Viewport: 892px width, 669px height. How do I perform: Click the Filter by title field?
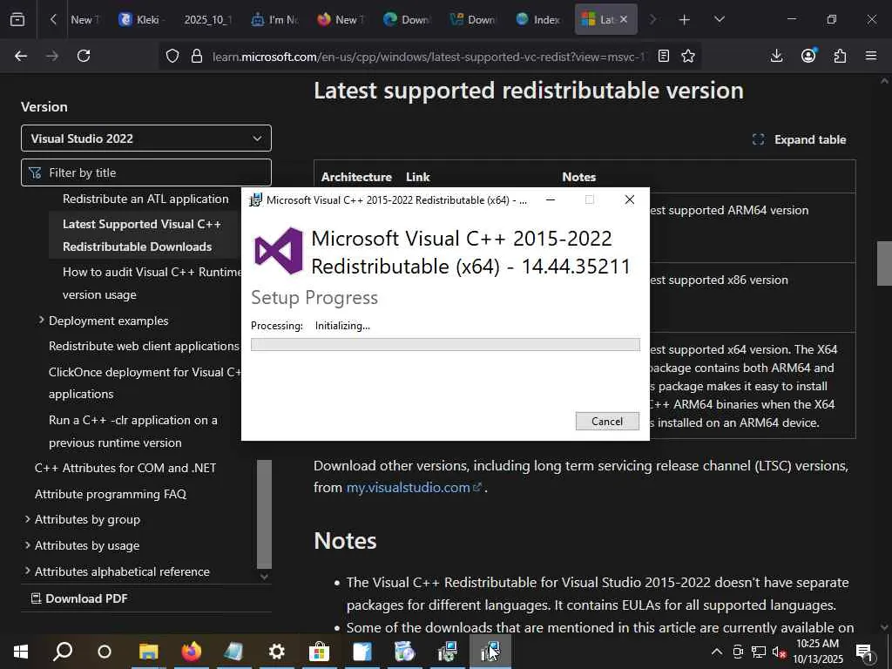tap(146, 172)
